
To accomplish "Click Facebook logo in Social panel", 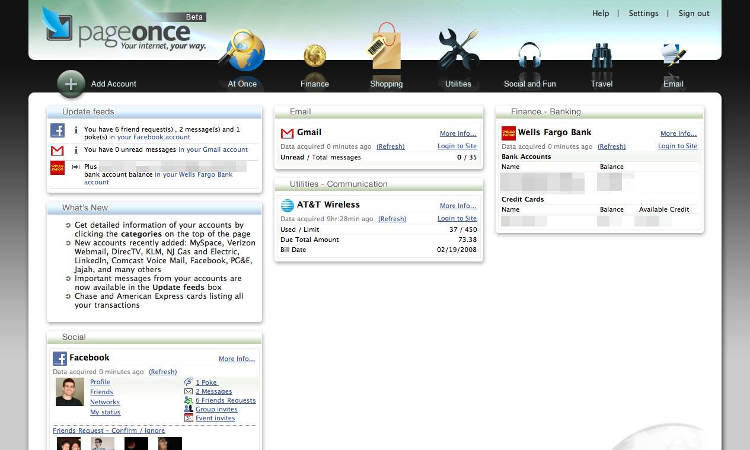I will (60, 358).
